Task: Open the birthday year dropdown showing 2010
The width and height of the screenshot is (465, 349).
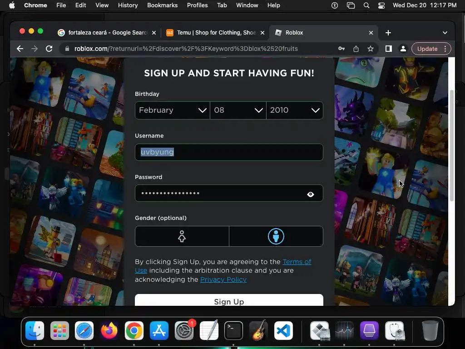Action: tap(295, 110)
